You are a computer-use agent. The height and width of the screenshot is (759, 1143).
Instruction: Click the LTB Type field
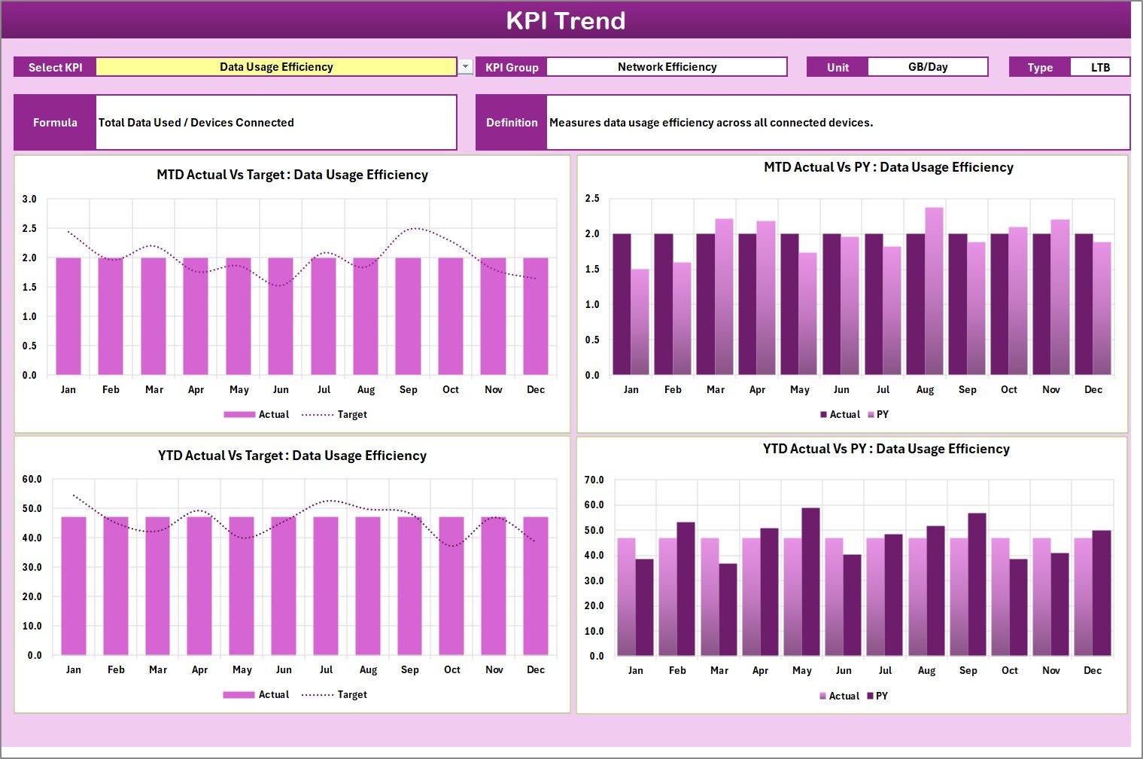1100,66
